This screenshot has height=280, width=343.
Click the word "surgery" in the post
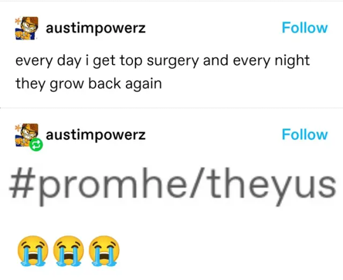coord(173,62)
